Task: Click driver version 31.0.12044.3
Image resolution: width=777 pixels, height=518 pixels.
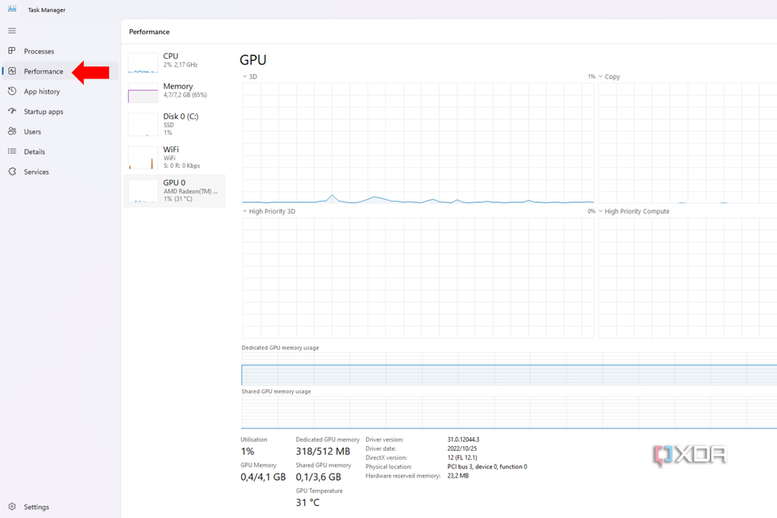Action: point(463,439)
